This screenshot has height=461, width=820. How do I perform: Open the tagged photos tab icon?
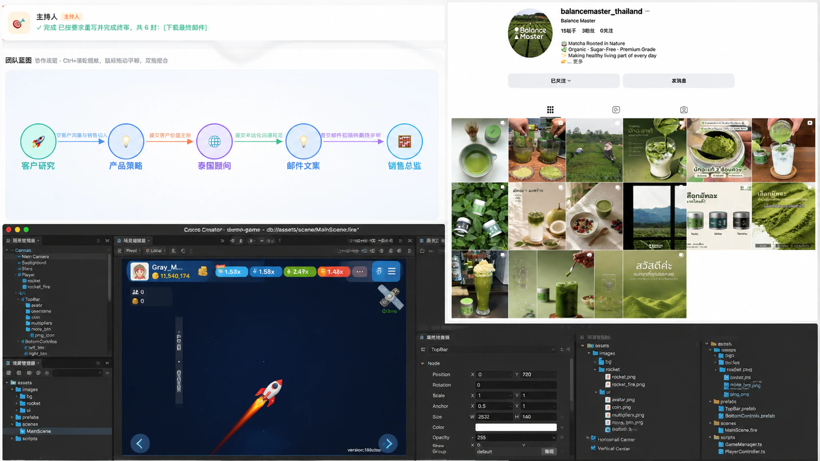point(684,110)
